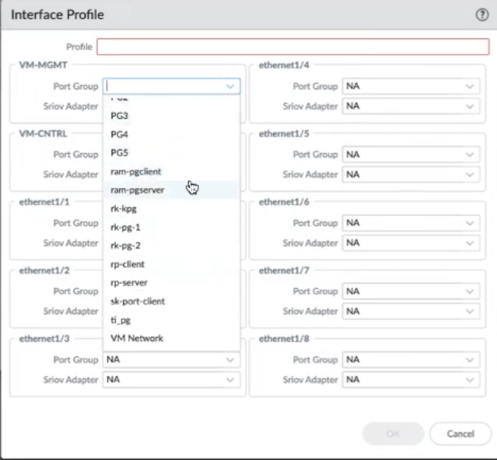The width and height of the screenshot is (497, 460).
Task: Select rp-client port group option
Action: pyautogui.click(x=127, y=264)
